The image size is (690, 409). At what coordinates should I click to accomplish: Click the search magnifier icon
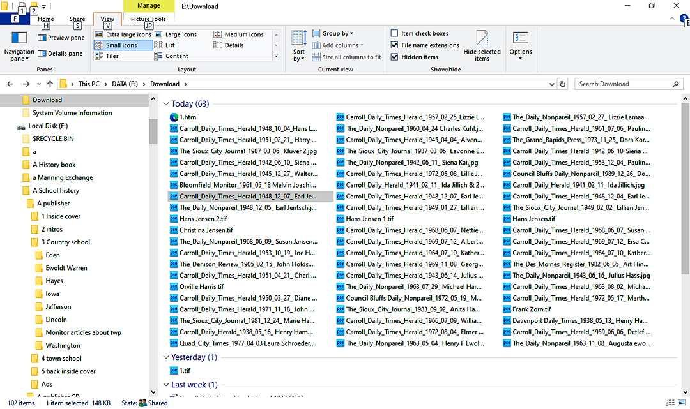coord(675,84)
